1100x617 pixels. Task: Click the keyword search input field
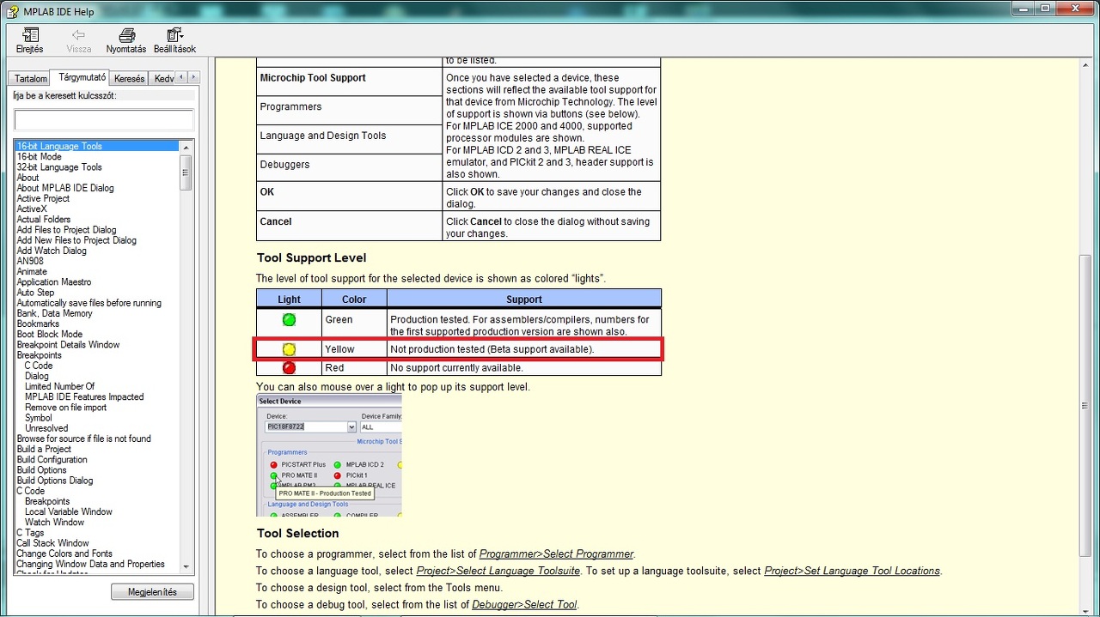(104, 119)
